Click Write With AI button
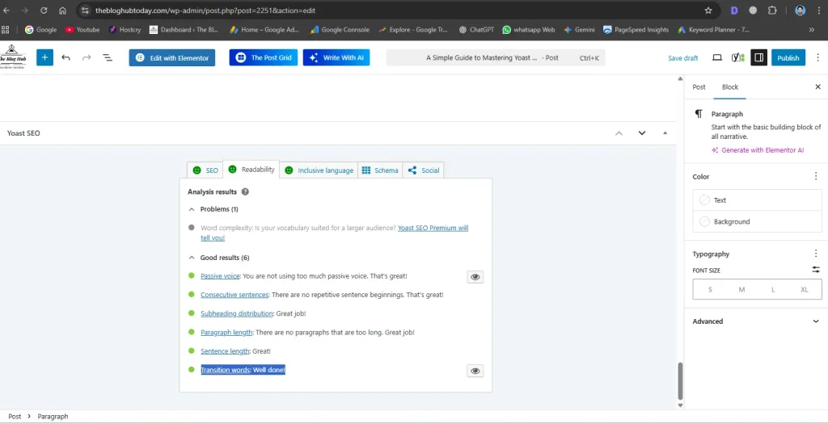 pyautogui.click(x=336, y=57)
